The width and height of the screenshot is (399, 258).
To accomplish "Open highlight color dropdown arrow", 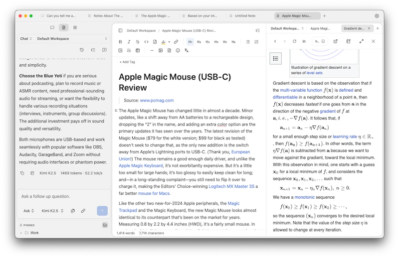I will [x=169, y=42].
